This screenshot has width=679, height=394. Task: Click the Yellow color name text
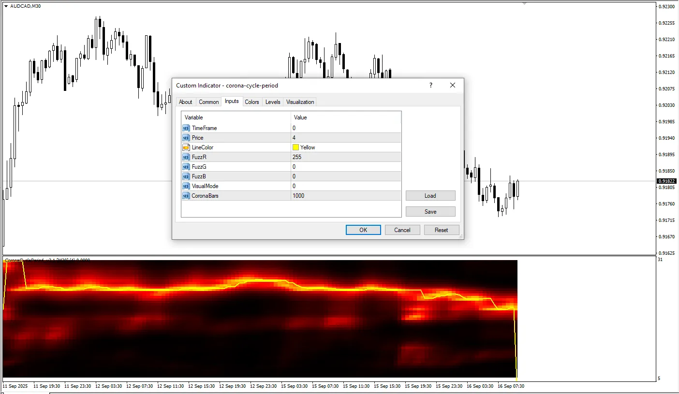pyautogui.click(x=308, y=147)
